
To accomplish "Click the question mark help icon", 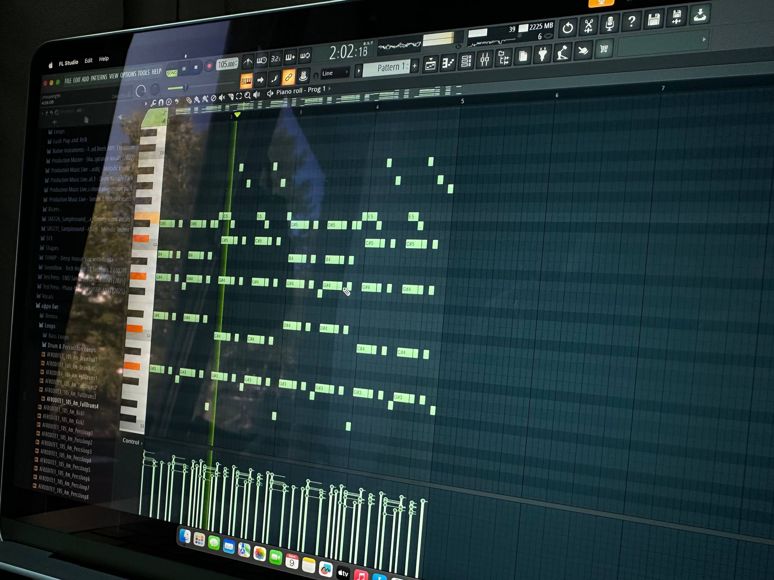I will point(631,22).
